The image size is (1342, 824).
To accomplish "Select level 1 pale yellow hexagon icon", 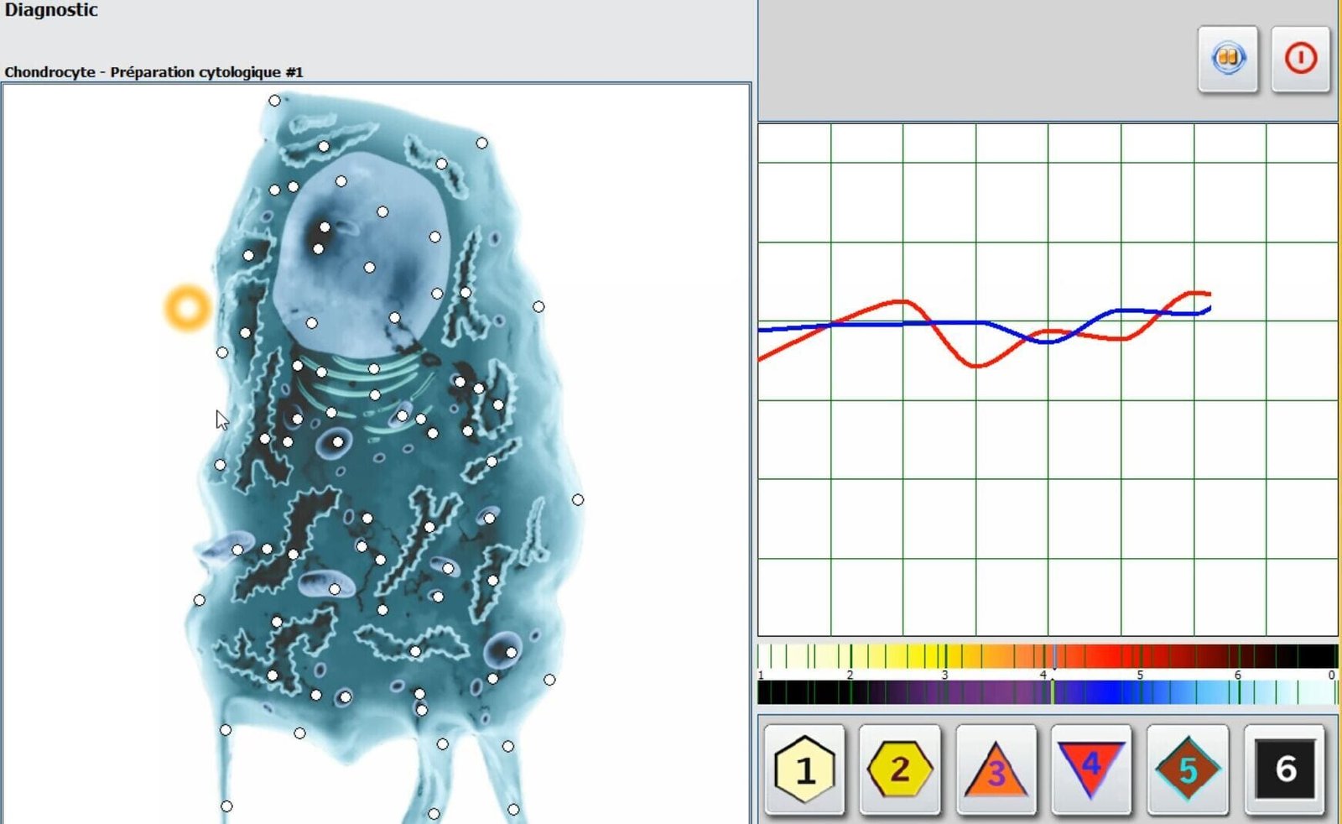I will tap(804, 769).
